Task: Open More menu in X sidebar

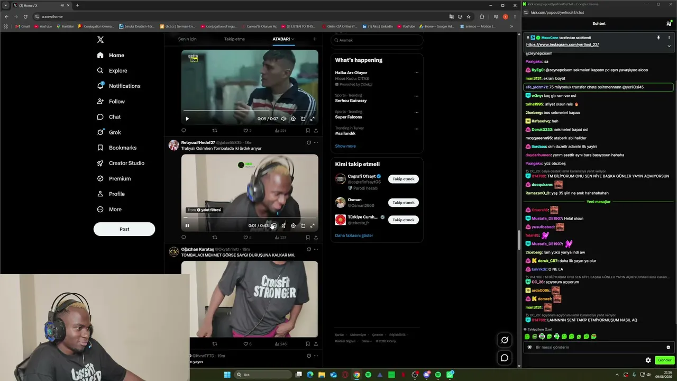Action: pyautogui.click(x=109, y=209)
